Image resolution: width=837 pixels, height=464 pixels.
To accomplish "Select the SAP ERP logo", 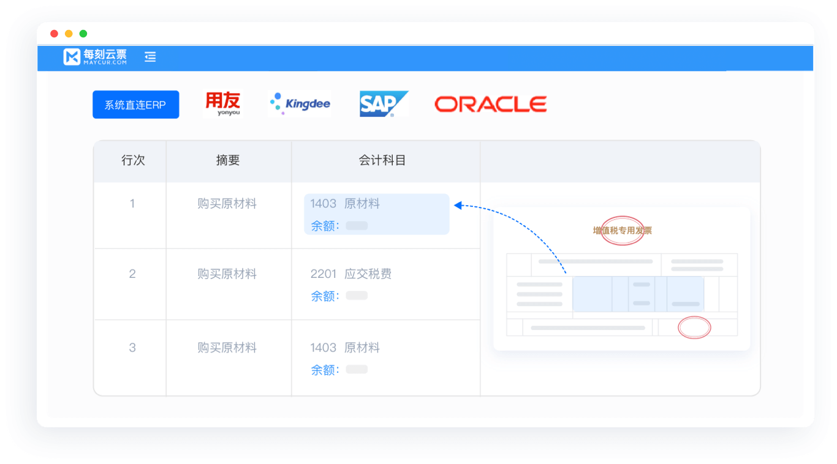I will 384,104.
